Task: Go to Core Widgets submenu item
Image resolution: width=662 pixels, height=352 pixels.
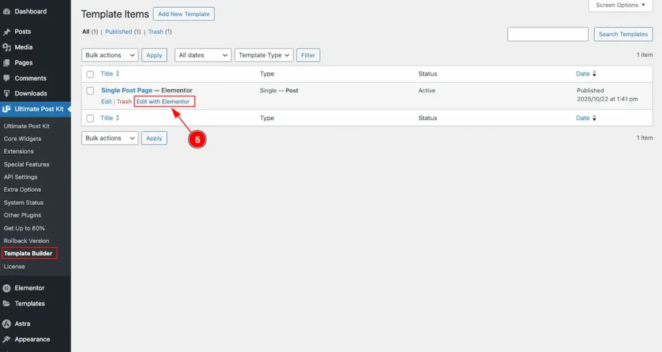Action: tap(23, 139)
